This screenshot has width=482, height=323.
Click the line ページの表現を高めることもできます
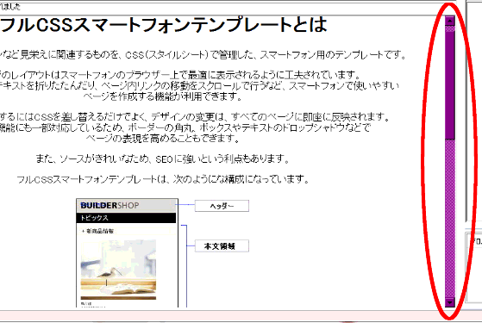pyautogui.click(x=163, y=139)
